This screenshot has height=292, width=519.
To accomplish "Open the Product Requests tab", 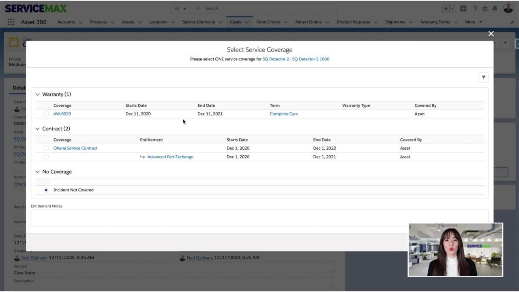I will pos(353,22).
